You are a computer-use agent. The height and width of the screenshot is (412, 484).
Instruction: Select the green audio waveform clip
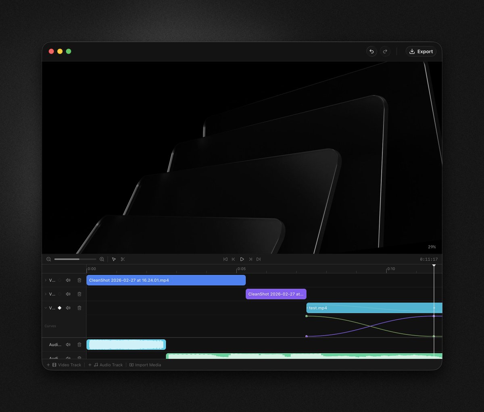[304, 356]
